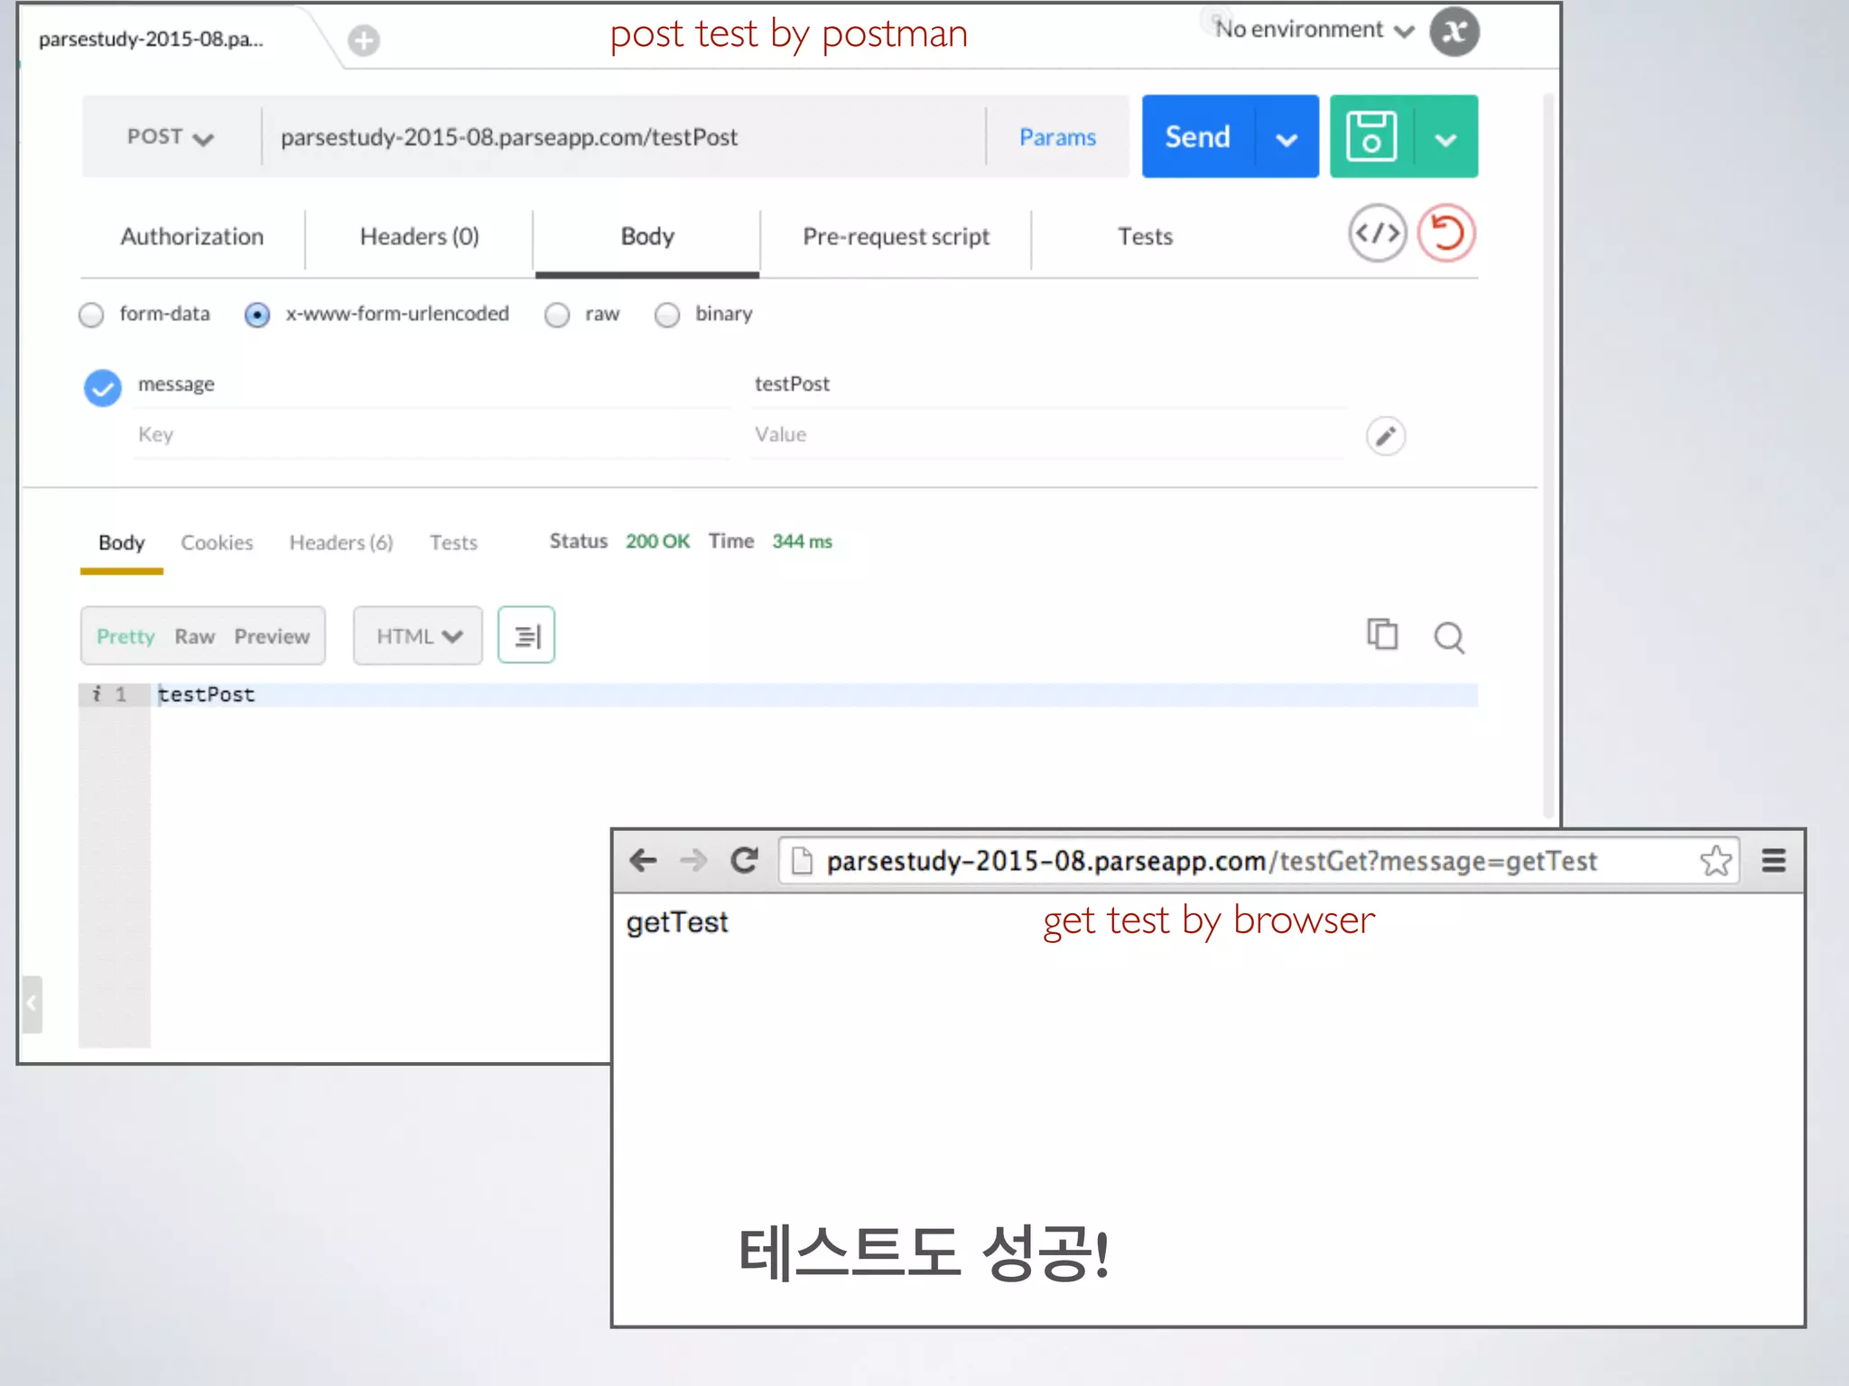The image size is (1849, 1386).
Task: Select the parsestudy-2015-08 request tab
Action: (x=152, y=40)
